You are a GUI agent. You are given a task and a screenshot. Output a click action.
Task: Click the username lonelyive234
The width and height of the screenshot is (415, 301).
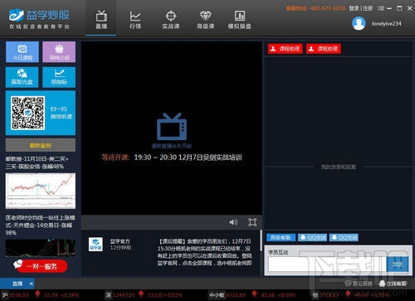[x=386, y=24]
